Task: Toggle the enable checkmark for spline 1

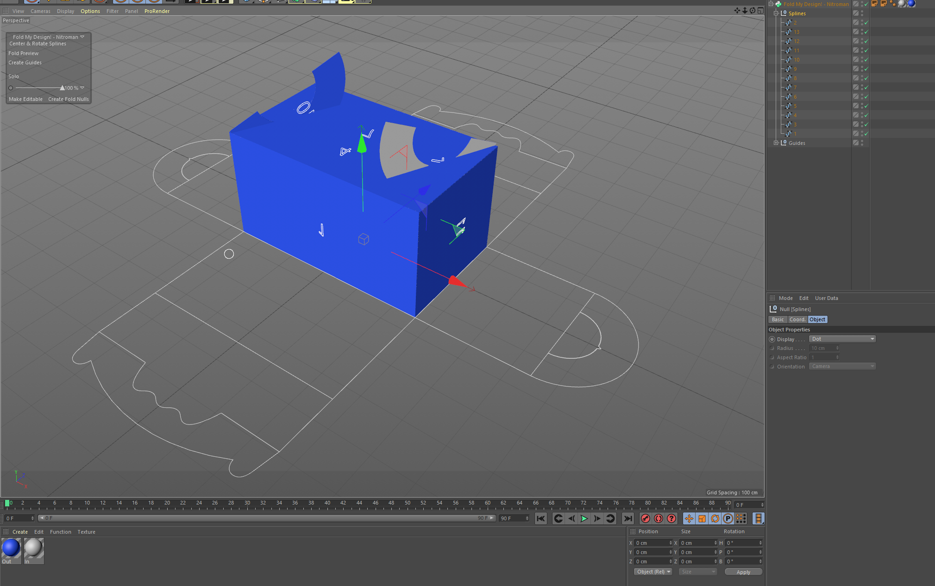Action: coord(866,134)
